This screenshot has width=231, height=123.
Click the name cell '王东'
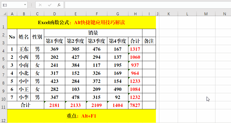coord(24,49)
